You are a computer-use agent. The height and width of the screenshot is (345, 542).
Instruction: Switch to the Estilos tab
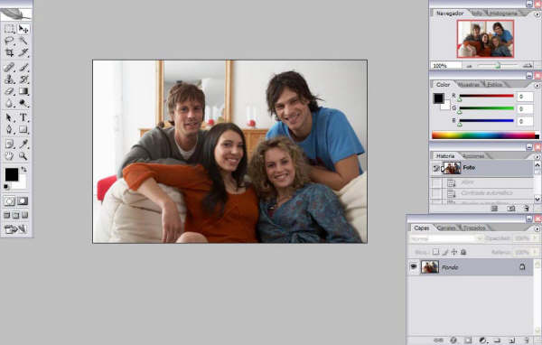click(x=495, y=84)
